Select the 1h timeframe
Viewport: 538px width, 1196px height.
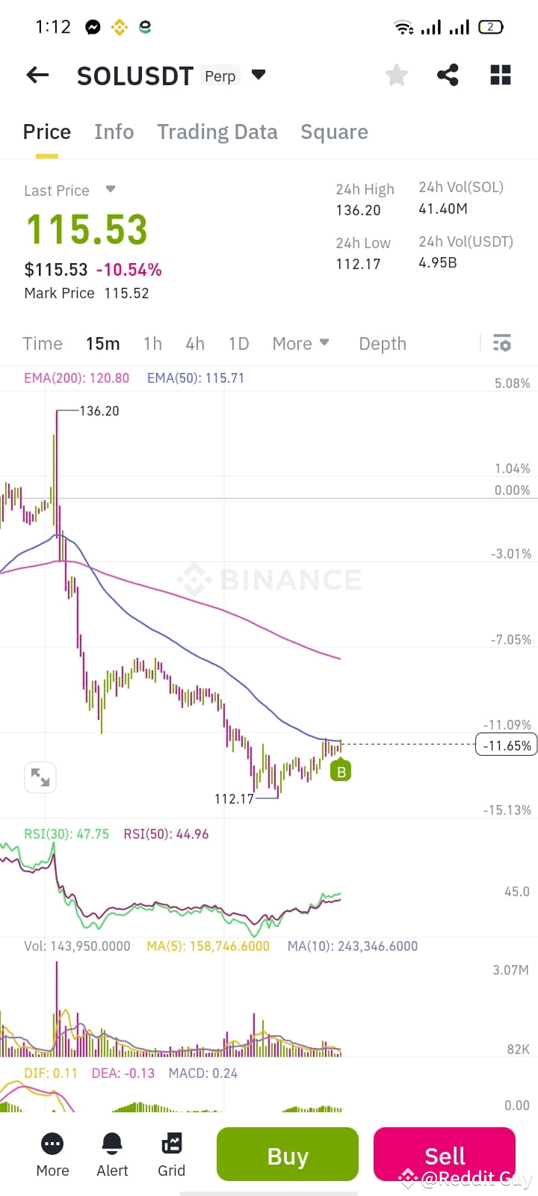152,343
